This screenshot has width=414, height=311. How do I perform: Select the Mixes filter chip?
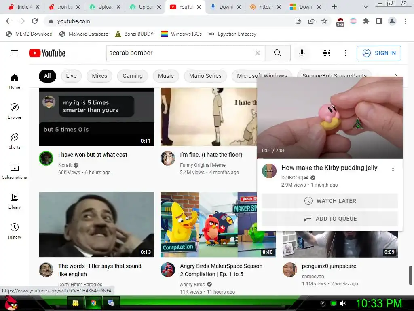[x=99, y=76]
